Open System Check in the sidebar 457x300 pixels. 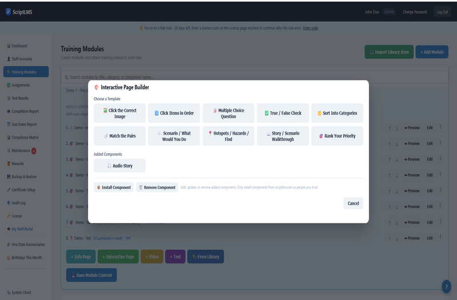[x=26, y=293]
